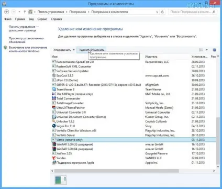
Task: Click the horizontal scrollbar thumb
Action: coord(117,171)
